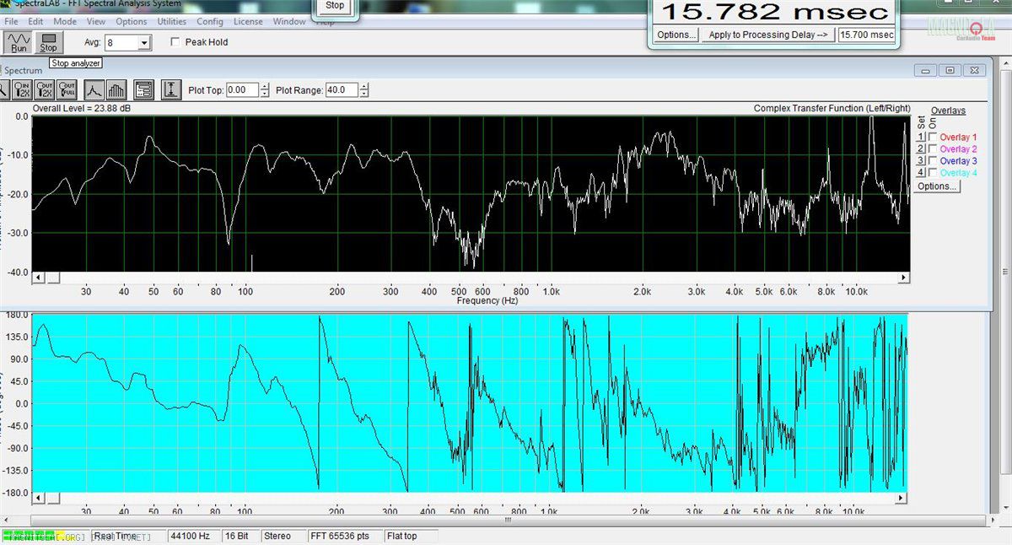Increase Plot Top with up arrow
The image size is (1012, 545).
coord(265,86)
